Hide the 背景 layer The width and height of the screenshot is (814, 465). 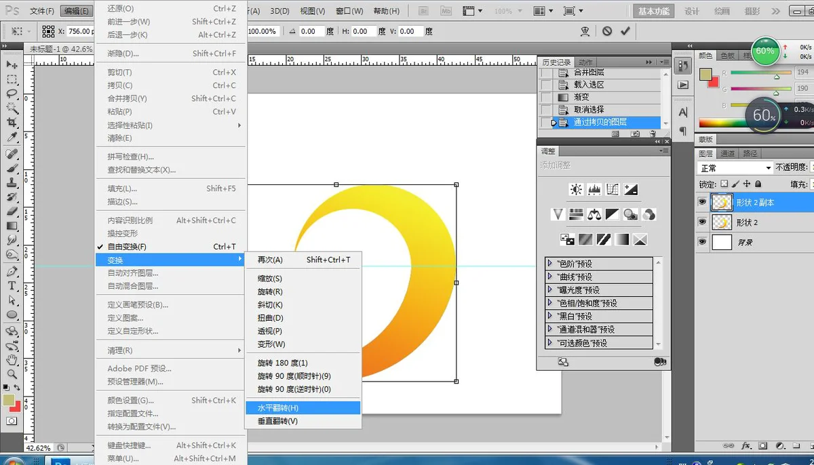[x=702, y=242]
